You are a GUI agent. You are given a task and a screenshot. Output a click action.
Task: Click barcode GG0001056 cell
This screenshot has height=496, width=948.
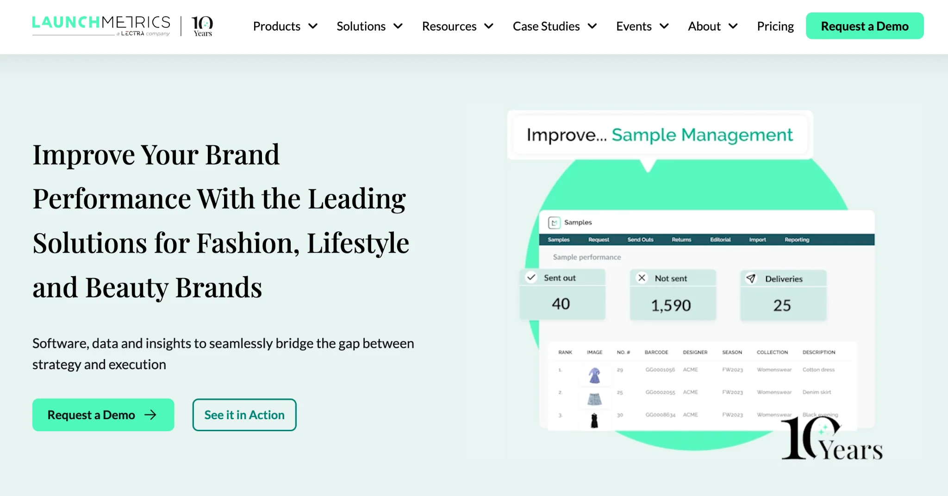660,370
